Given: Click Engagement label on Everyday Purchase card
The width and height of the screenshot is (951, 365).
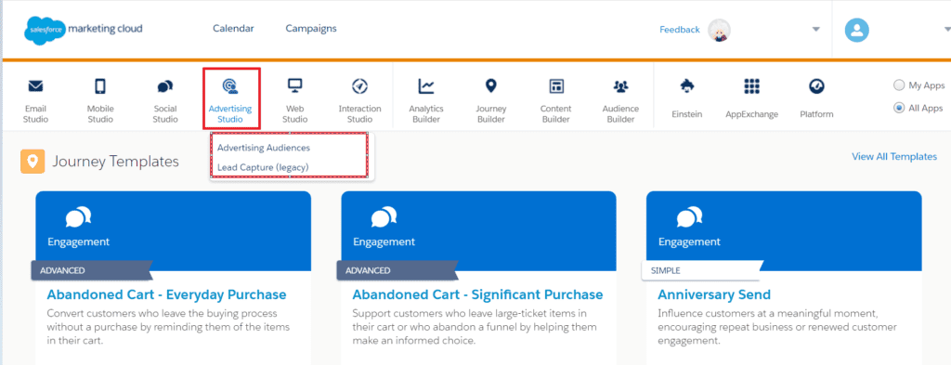Looking at the screenshot, I should tap(79, 241).
